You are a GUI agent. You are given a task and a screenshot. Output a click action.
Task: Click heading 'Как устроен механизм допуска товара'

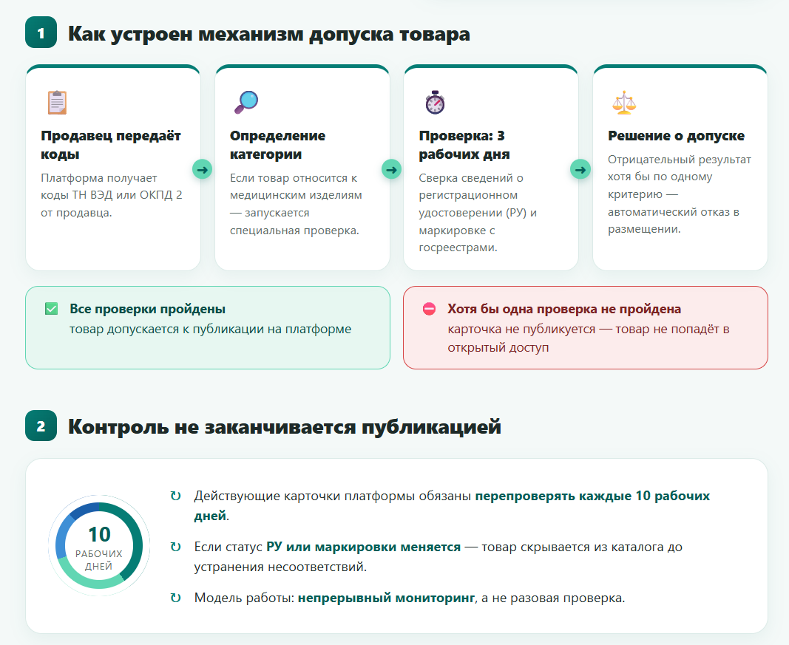coord(269,34)
